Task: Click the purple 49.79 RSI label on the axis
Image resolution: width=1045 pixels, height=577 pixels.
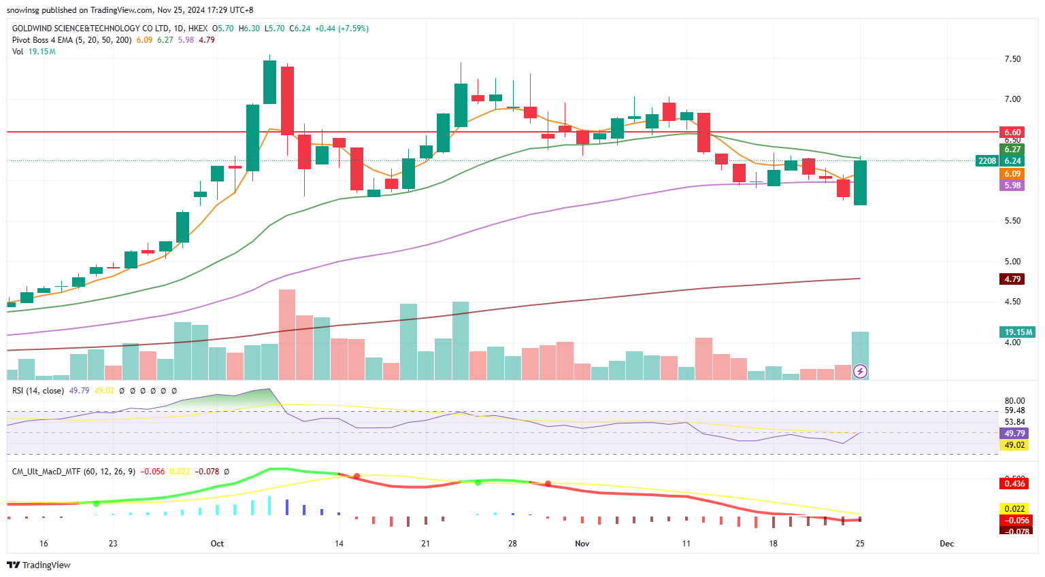Action: [x=1014, y=434]
